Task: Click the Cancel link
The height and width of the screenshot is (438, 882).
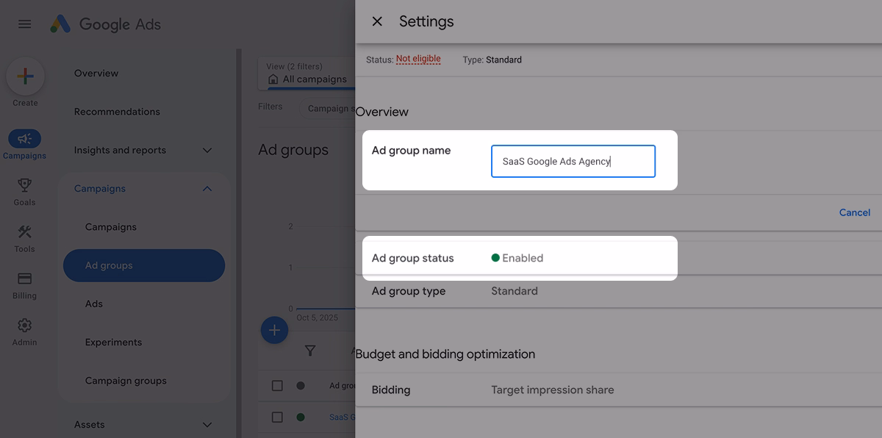Action: [855, 212]
